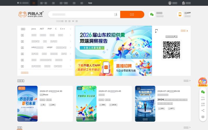
Task: Open the live stream thumbnail dated 2026-07-21
Action: coord(86,104)
